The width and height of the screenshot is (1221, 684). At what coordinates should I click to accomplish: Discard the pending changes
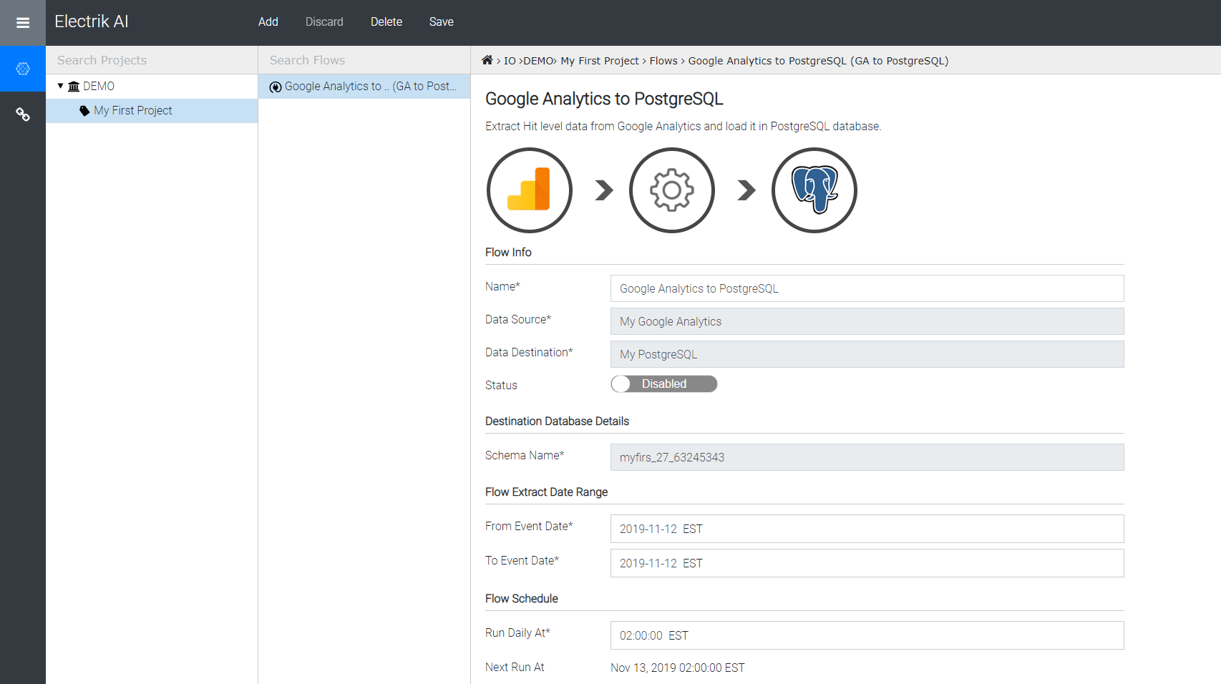click(324, 21)
